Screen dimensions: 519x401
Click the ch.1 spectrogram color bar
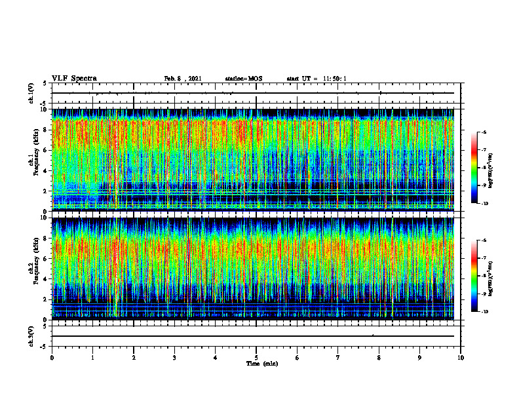pyautogui.click(x=474, y=168)
